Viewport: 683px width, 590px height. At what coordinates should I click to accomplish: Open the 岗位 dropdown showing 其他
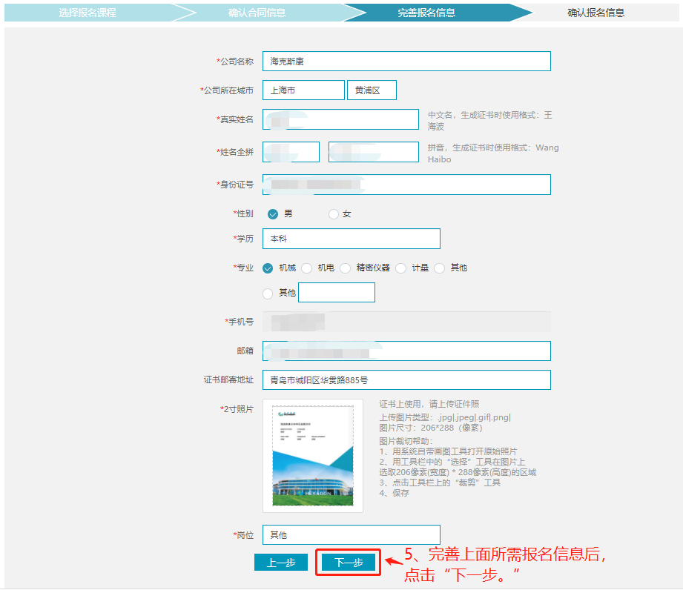[x=351, y=535]
